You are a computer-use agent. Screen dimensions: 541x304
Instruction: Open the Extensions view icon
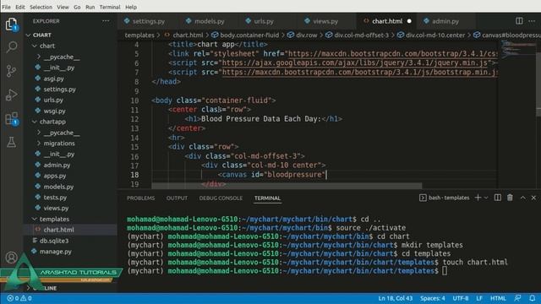(11, 119)
